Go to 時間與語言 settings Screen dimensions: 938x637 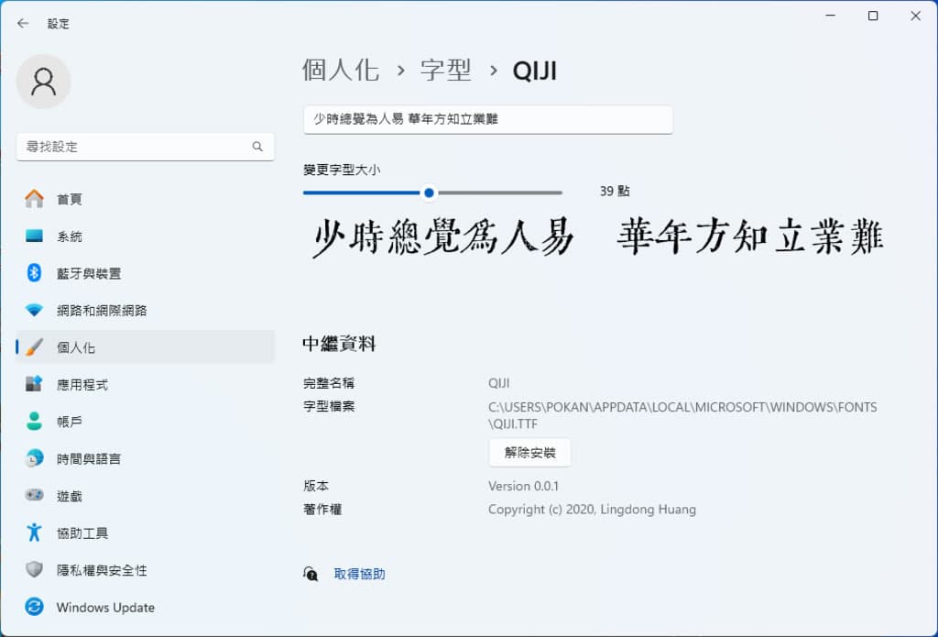pyautogui.click(x=146, y=458)
